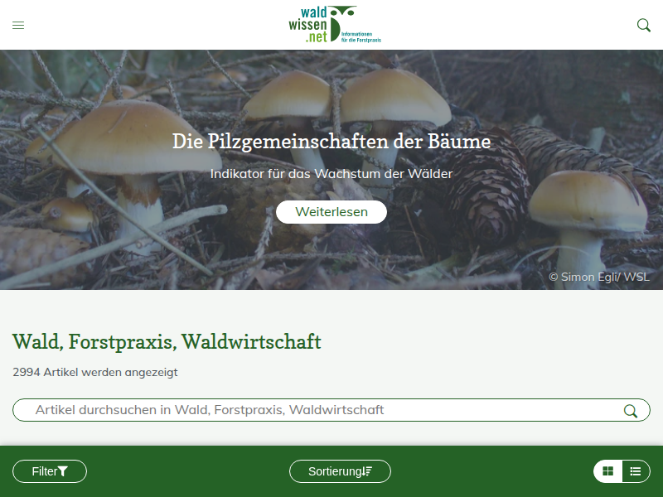
Task: Open the Filter options panel
Action: (x=49, y=470)
